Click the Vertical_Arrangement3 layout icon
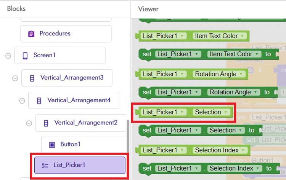The height and width of the screenshot is (180, 286). click(x=32, y=78)
